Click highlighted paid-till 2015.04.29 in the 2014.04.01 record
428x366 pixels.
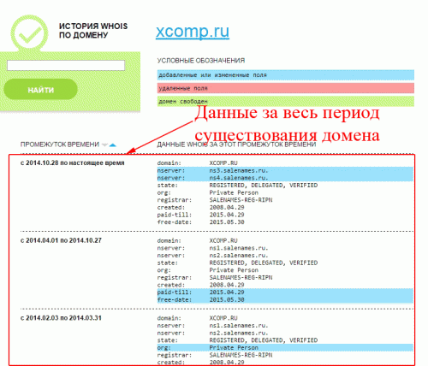285,292
